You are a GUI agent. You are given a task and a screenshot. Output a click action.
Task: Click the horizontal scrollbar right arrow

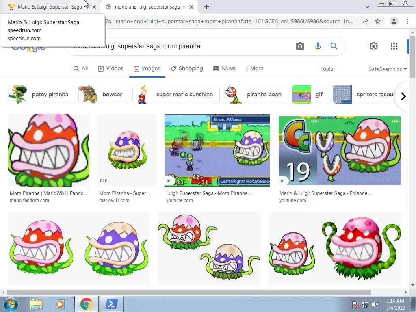click(406, 292)
